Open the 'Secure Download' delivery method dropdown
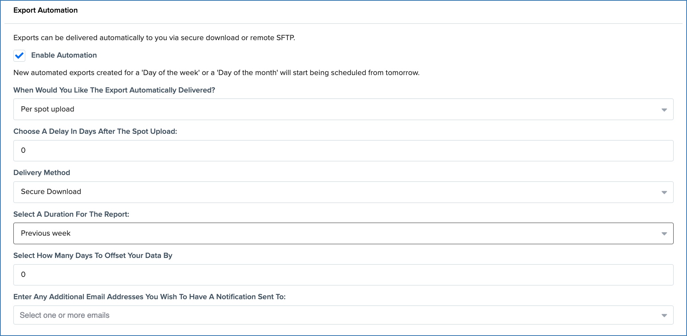687x336 pixels. click(335, 192)
